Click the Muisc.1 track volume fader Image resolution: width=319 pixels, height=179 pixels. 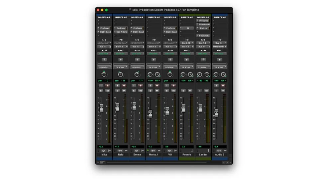coord(151,113)
